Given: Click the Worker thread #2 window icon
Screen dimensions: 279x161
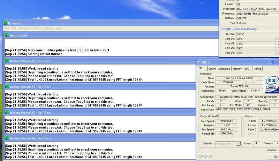Looking at the screenshot, I should pos(7,87).
